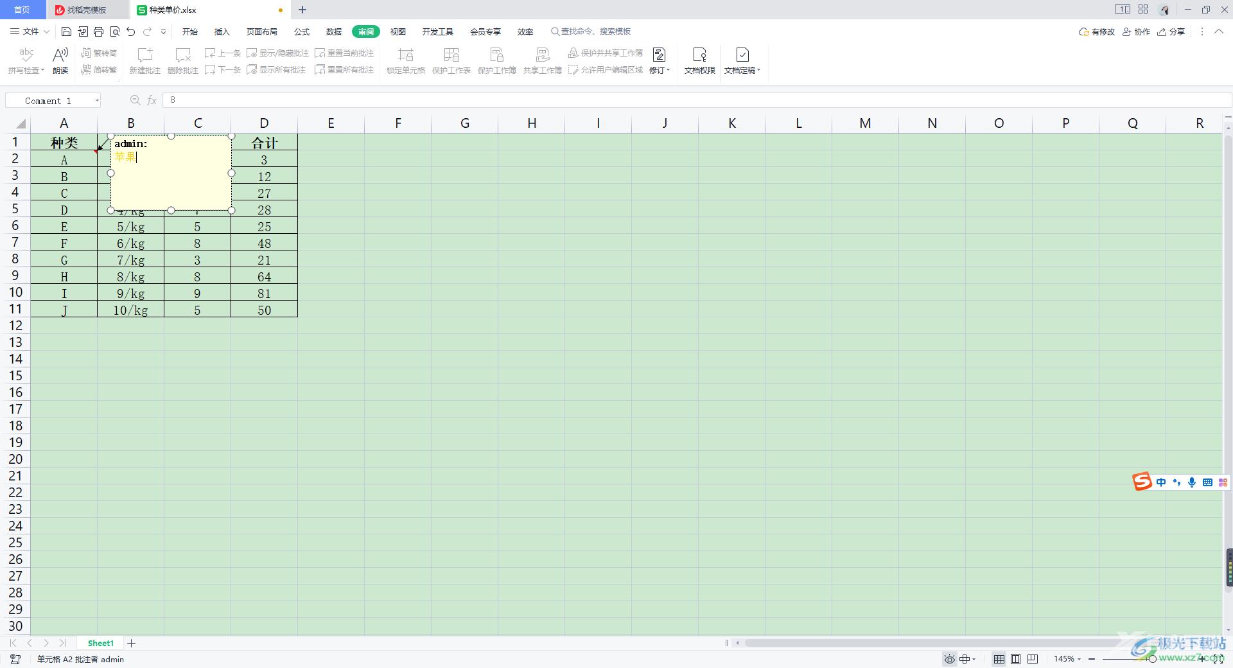1233x668 pixels.
Task: Click the Sogou soft keyboard icon
Action: (1207, 482)
